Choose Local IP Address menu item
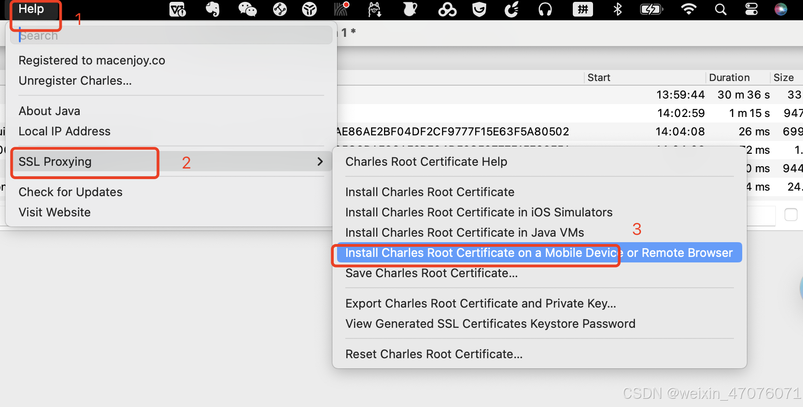The width and height of the screenshot is (803, 407). tap(171, 131)
